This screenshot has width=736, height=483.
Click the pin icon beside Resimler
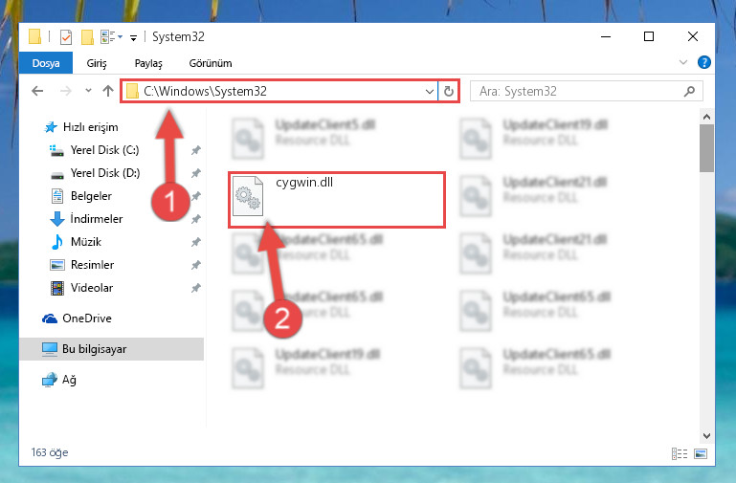196,265
